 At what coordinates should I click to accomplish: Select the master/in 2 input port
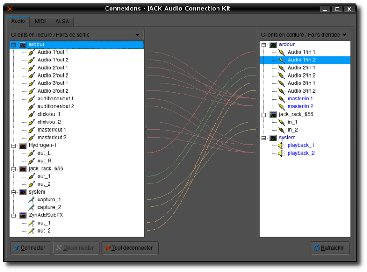point(300,106)
